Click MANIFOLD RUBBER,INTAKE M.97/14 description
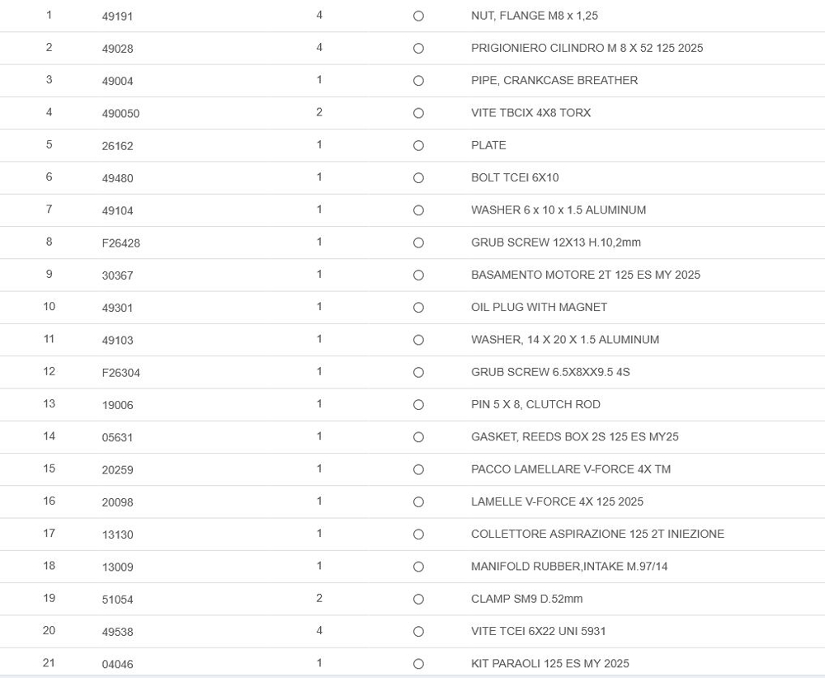The width and height of the screenshot is (825, 678). coord(568,567)
